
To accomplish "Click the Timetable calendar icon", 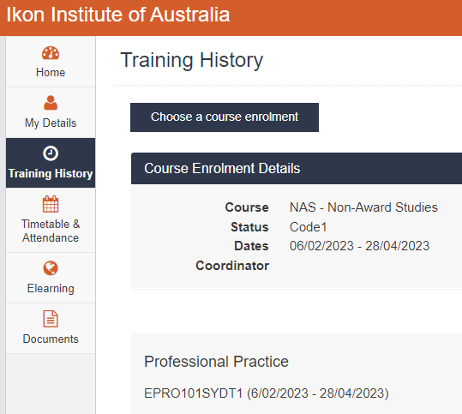I will coord(51,204).
